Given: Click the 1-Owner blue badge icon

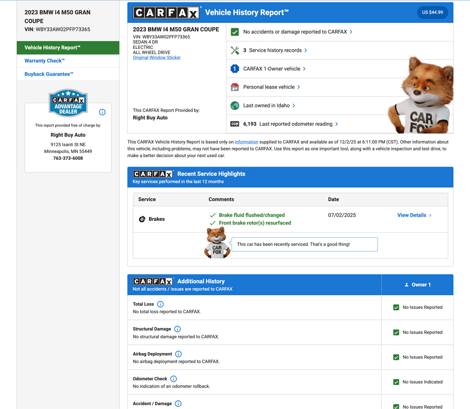Looking at the screenshot, I should click(x=235, y=69).
